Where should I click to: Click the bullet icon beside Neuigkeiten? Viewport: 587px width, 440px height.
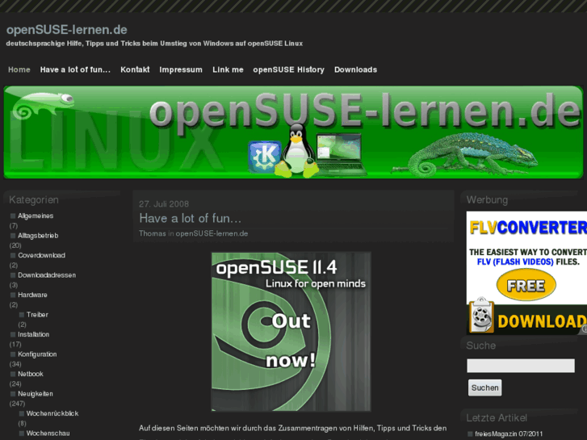pos(13,394)
